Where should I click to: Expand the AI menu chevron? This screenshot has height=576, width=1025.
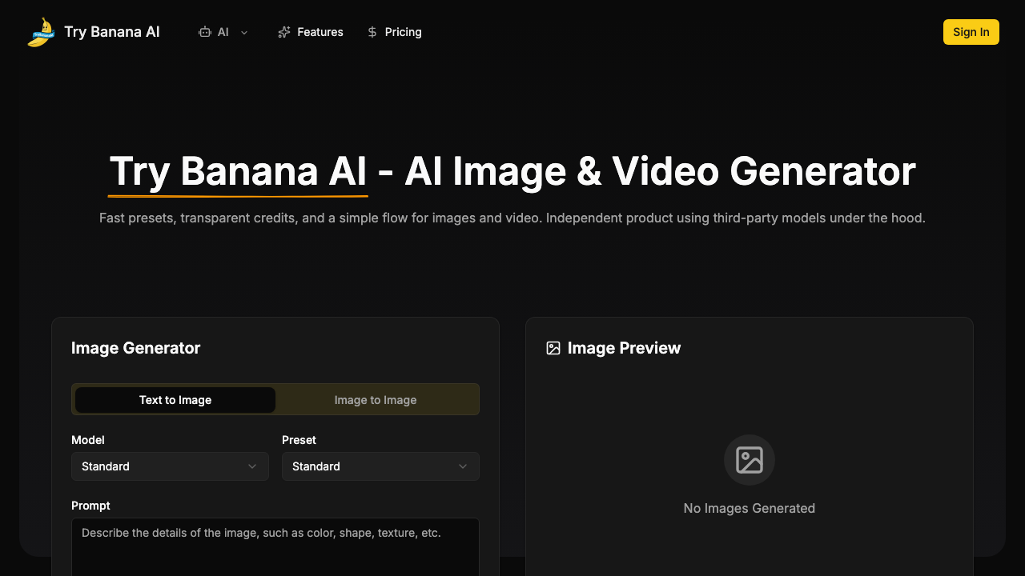pos(244,32)
